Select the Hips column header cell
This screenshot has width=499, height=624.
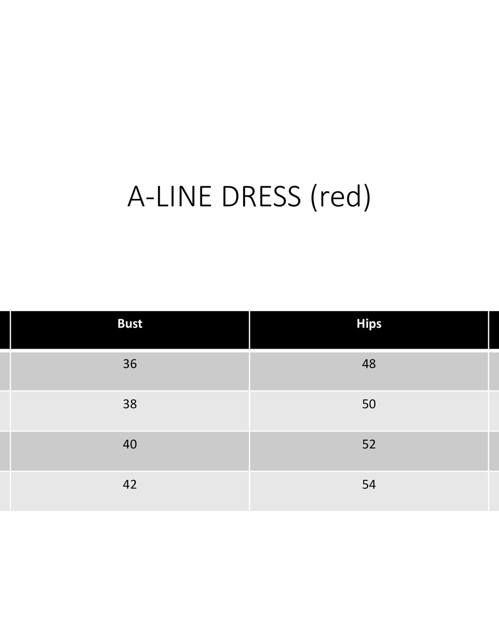[x=369, y=330]
